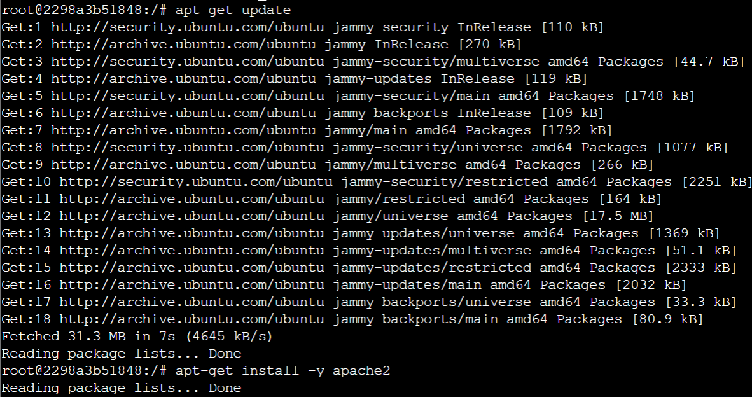752x397 pixels.
Task: Select the Get:5 jammy-security/main Packages line
Action: (348, 96)
